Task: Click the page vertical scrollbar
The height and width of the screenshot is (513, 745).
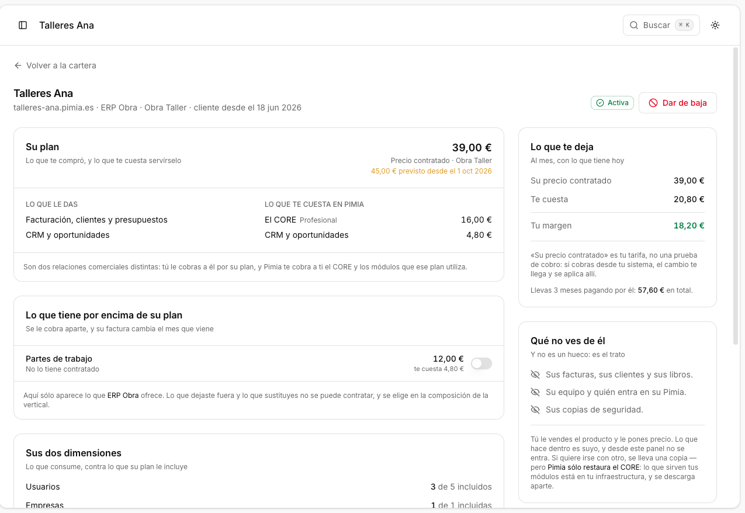Action: tap(736, 196)
